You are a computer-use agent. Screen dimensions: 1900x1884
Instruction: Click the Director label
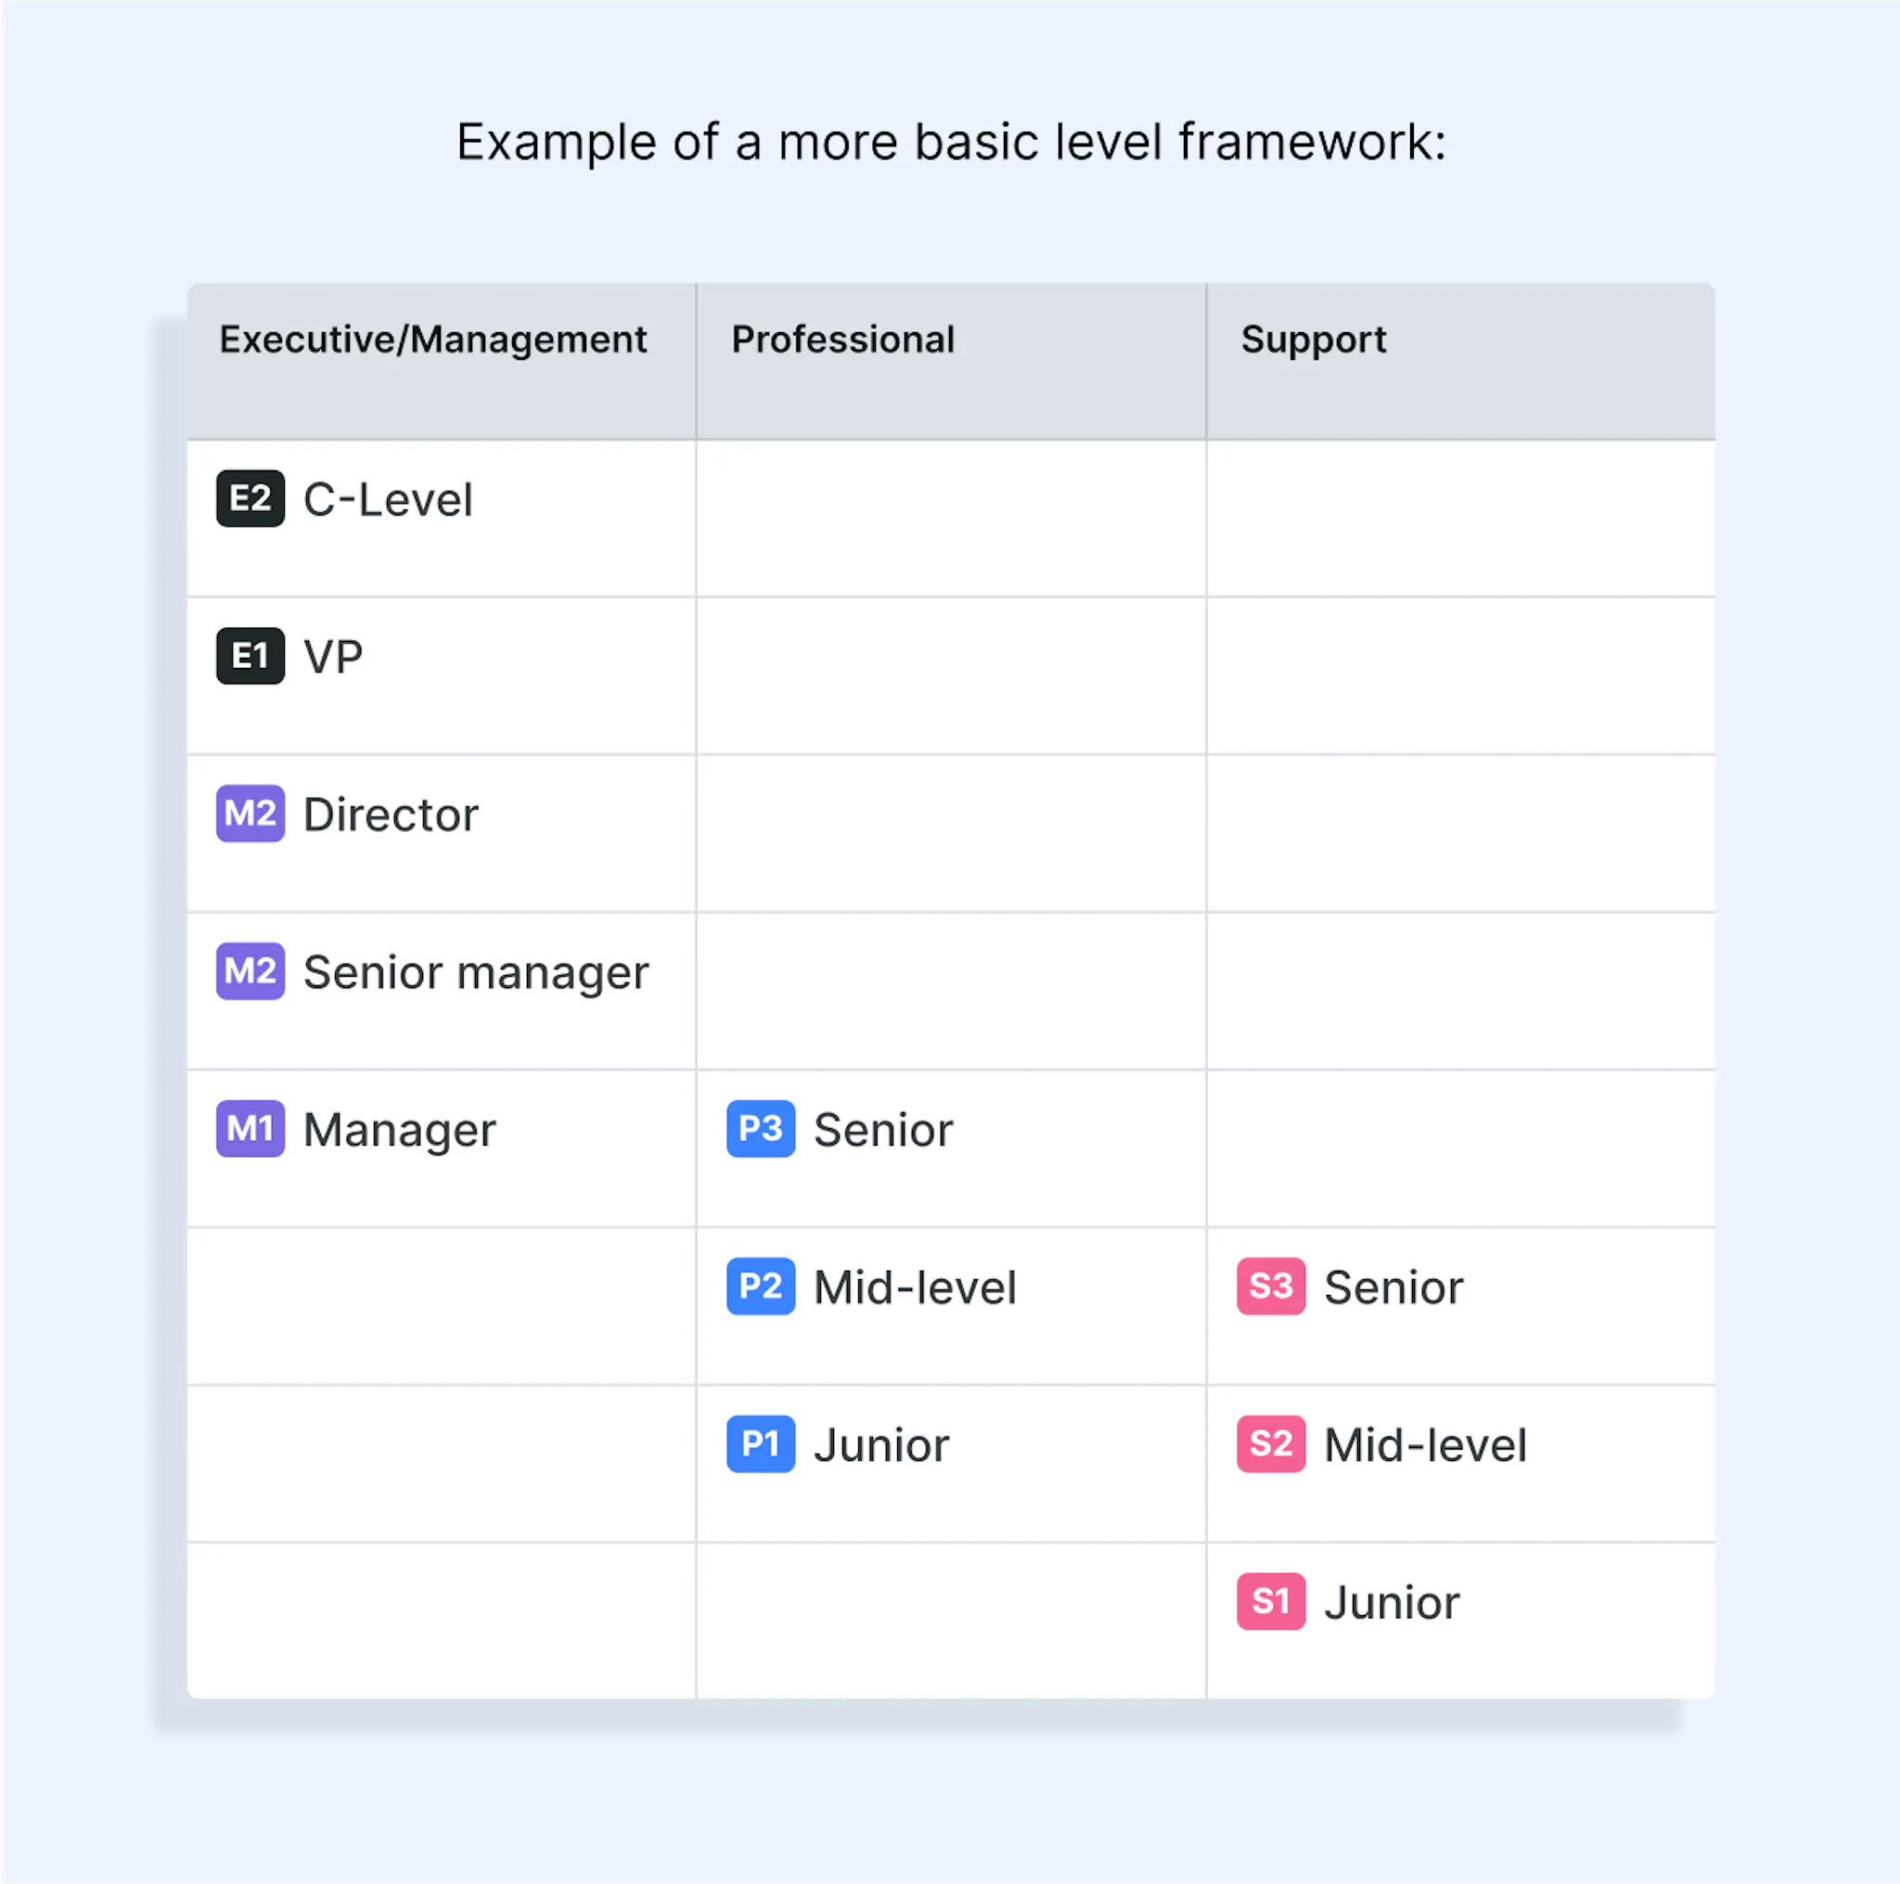391,815
